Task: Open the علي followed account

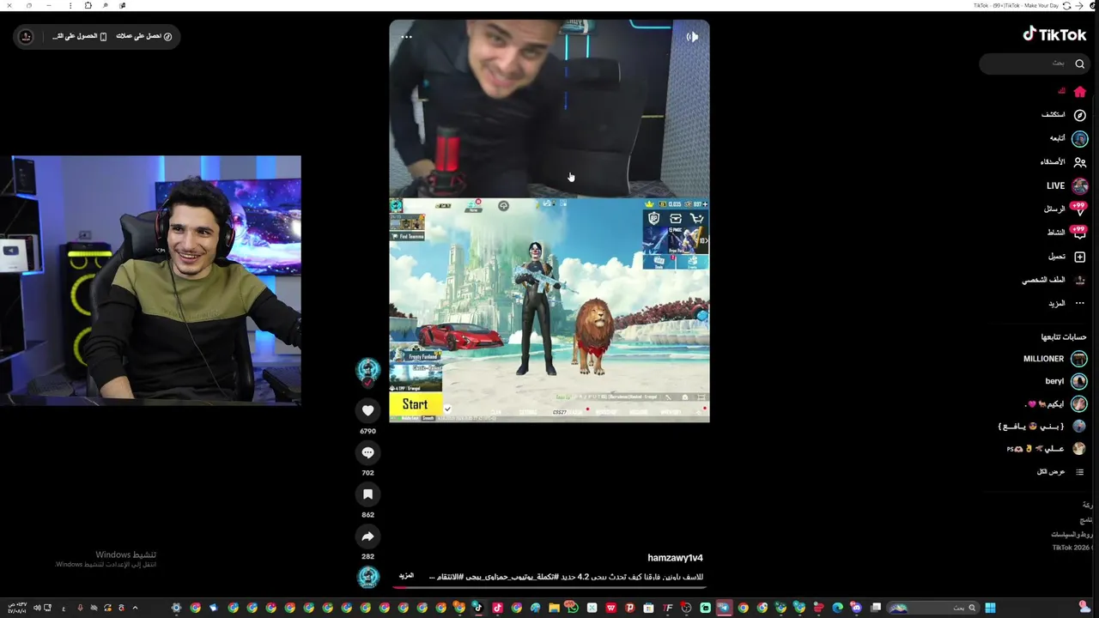Action: click(1047, 448)
